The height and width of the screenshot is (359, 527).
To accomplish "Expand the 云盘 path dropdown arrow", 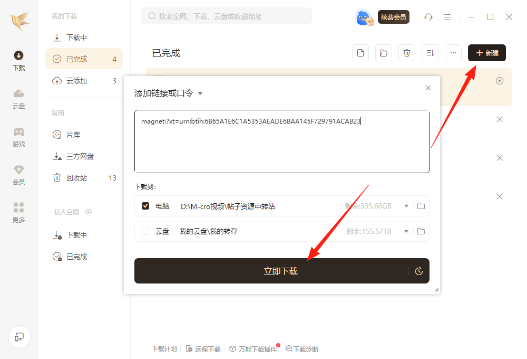I will point(406,231).
